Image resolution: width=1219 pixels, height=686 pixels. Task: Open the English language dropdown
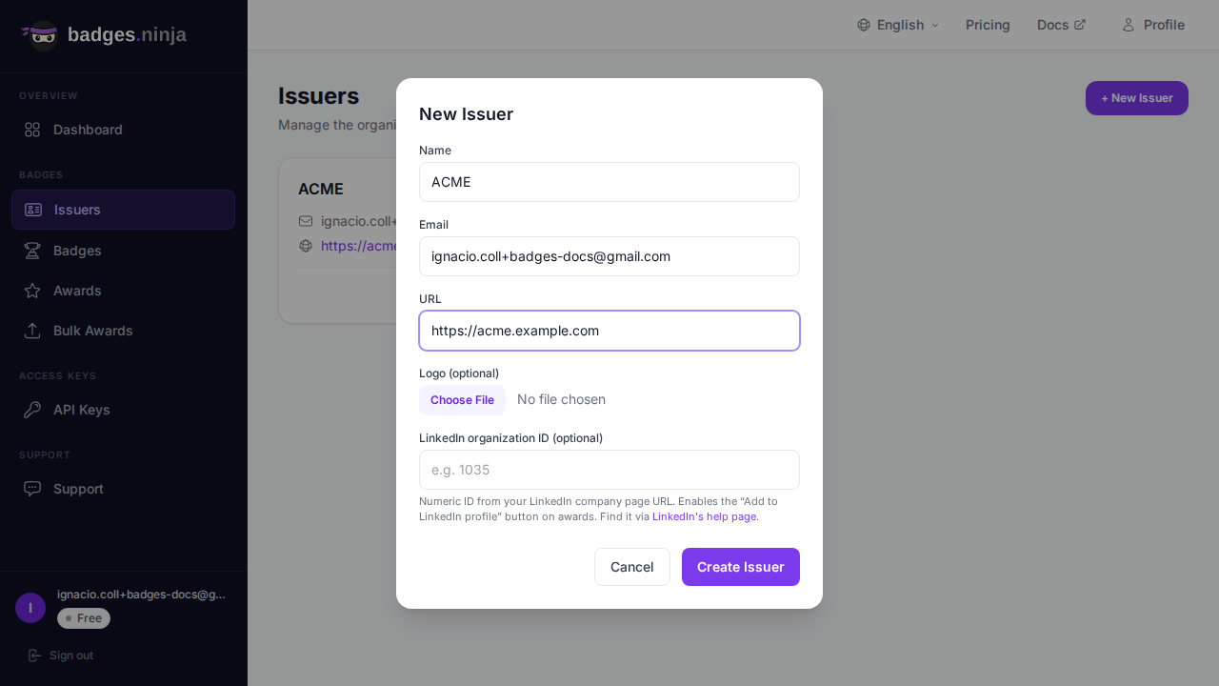click(x=898, y=25)
